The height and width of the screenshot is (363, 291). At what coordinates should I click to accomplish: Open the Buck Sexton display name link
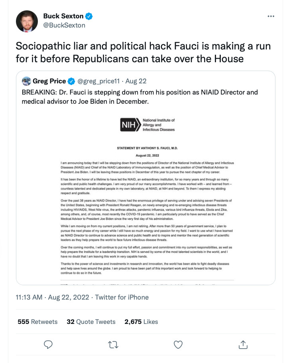coord(63,16)
